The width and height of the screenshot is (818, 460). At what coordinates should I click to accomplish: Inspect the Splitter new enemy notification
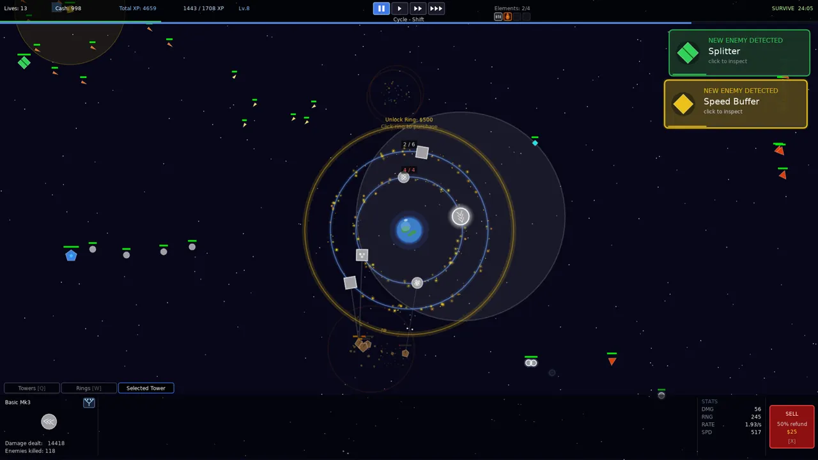(739, 52)
